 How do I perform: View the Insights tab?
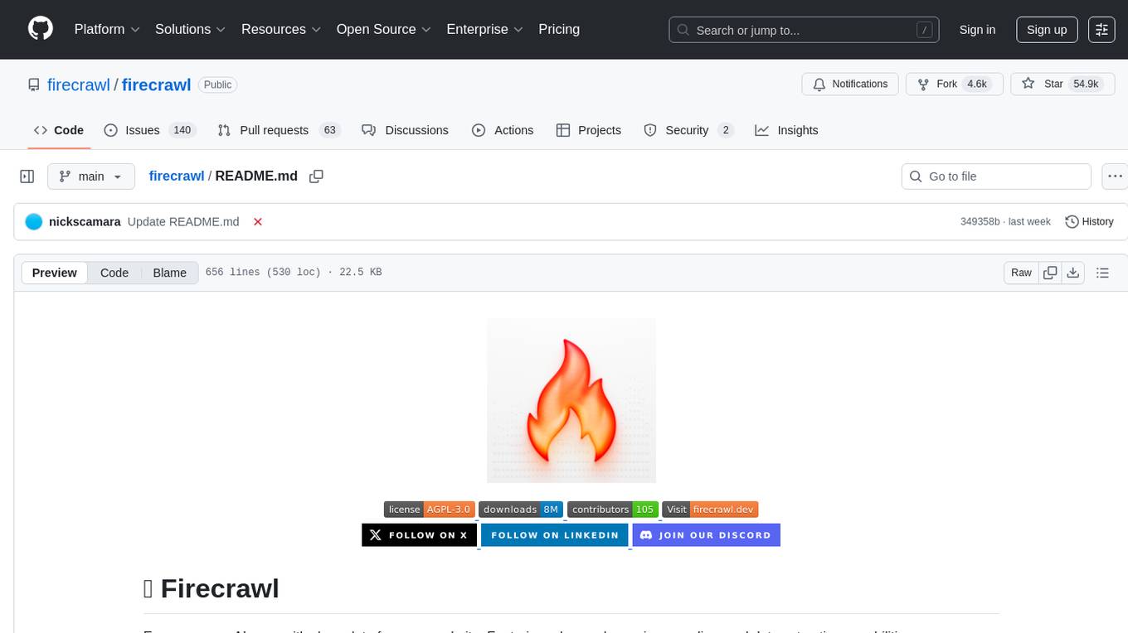pyautogui.click(x=786, y=130)
